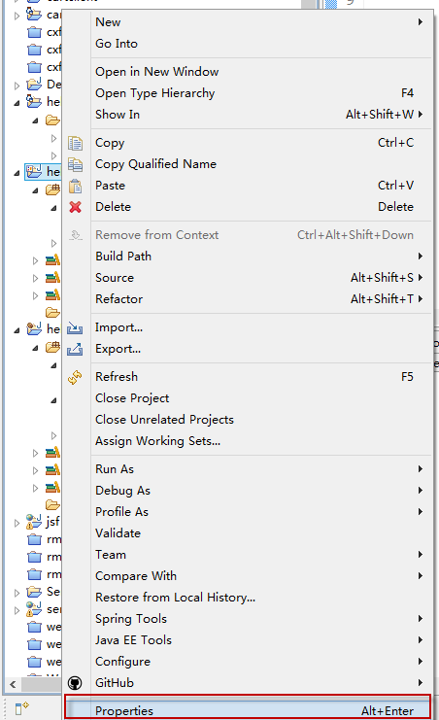
Task: Select Open Type Hierarchy
Action: (x=154, y=93)
